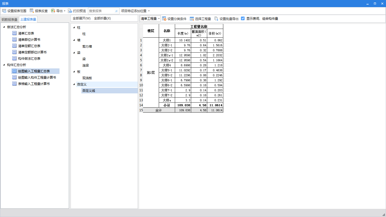
Task: Click the report icon beside 绘图输入工程量汇总表
Action: tap(14, 71)
